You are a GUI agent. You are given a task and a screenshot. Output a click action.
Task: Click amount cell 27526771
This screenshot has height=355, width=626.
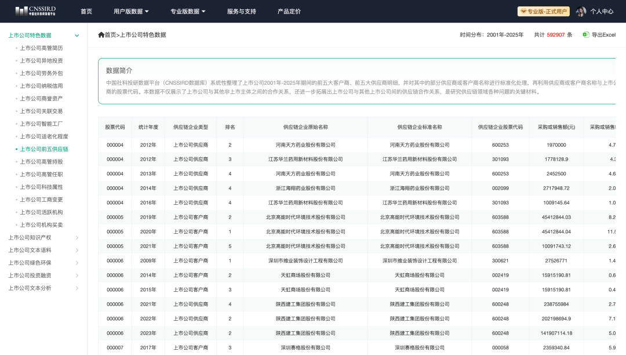pyautogui.click(x=556, y=261)
